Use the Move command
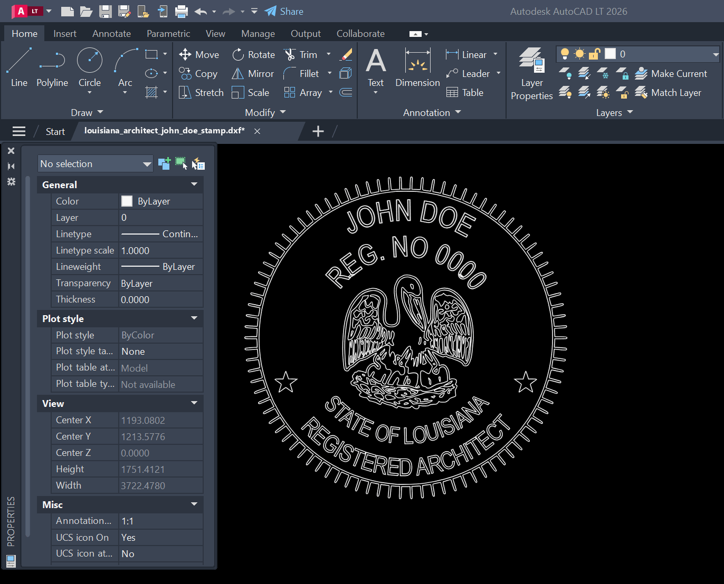The image size is (724, 584). coord(199,54)
